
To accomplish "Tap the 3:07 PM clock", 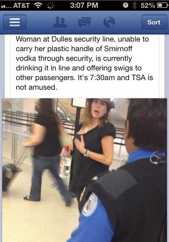I will pos(84,5).
